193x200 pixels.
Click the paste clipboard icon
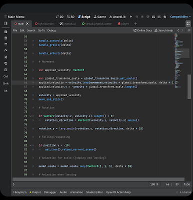coord(5,69)
